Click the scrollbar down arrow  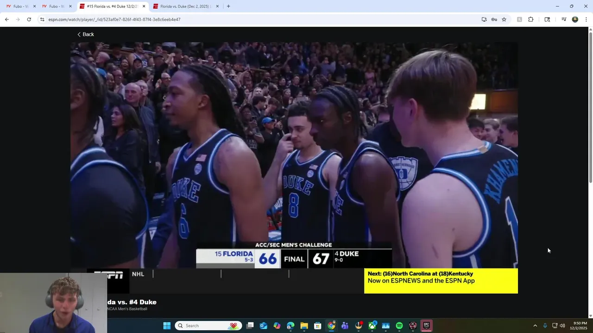coord(590,316)
